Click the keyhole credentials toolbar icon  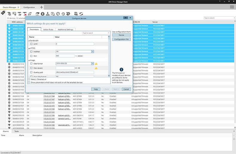point(43,14)
